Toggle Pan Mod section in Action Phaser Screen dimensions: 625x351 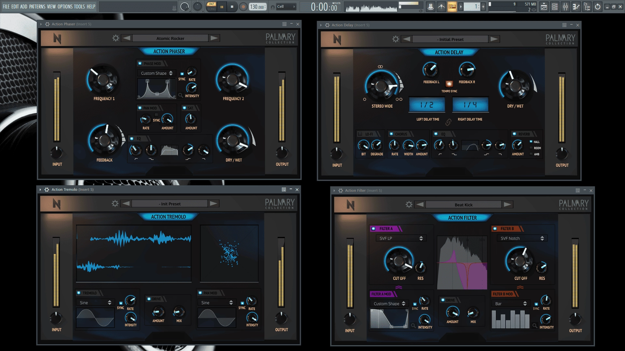(x=140, y=108)
